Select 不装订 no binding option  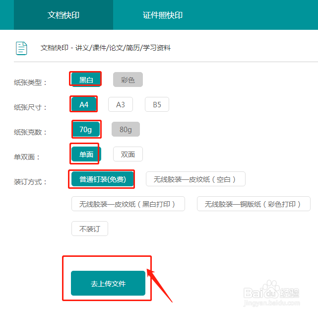tap(90, 229)
